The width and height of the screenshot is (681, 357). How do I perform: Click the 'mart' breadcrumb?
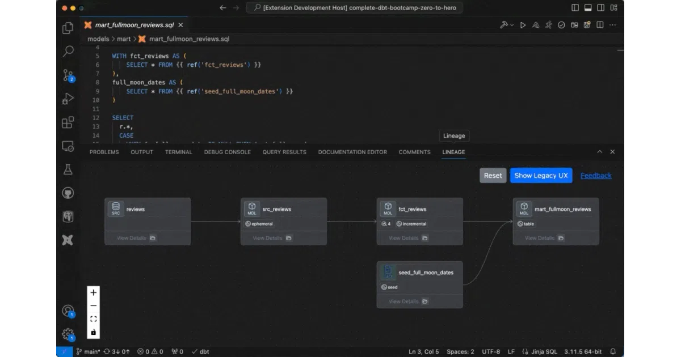click(x=124, y=39)
